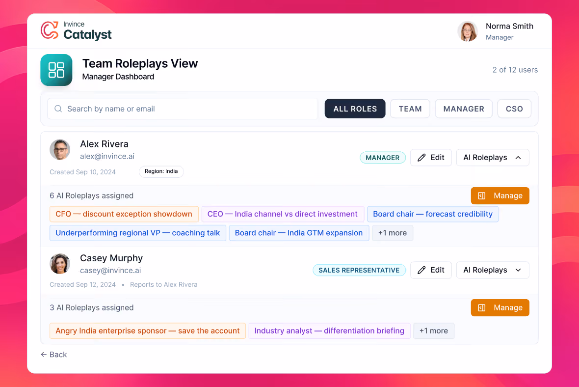
Task: Click the left arrow icon beside Back
Action: pos(44,355)
